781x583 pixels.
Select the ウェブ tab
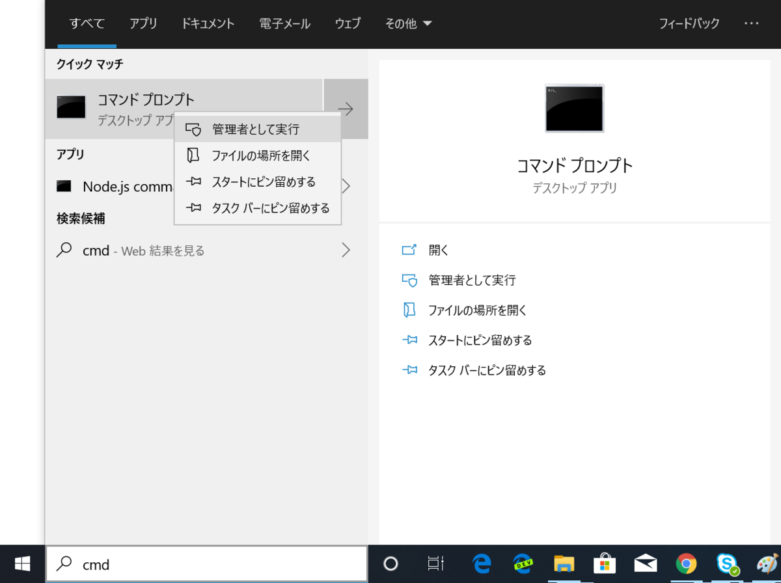tap(348, 23)
